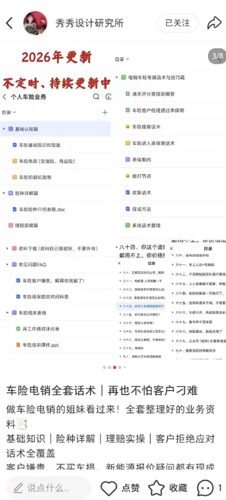Select the fourth carousel page dot
Image resolution: width=226 pixels, height=500 pixels.
(x=120, y=367)
